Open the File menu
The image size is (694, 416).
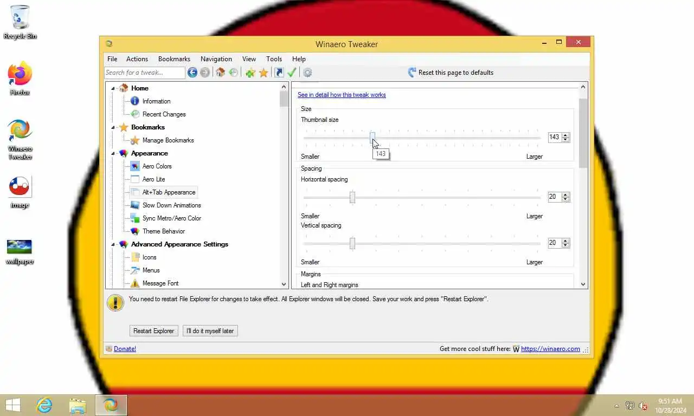click(x=112, y=59)
